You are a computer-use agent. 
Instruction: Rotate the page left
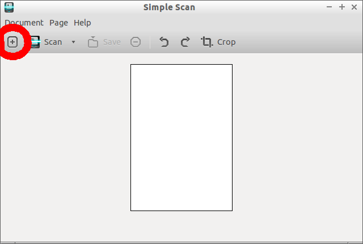(164, 42)
